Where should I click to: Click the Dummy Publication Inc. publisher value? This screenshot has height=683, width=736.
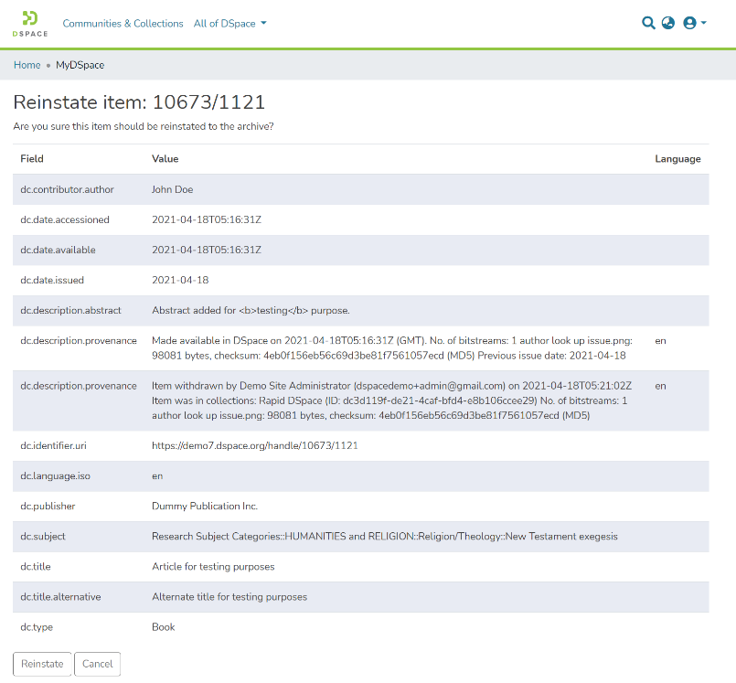pyautogui.click(x=205, y=506)
